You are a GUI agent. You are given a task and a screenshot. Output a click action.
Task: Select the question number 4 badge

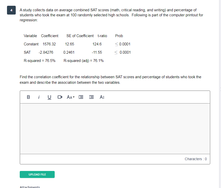click(11, 10)
